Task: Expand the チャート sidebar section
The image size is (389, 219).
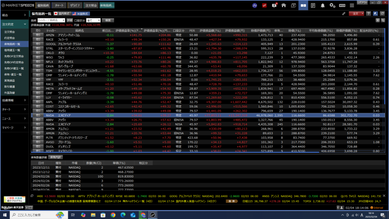Action: click(x=14, y=109)
